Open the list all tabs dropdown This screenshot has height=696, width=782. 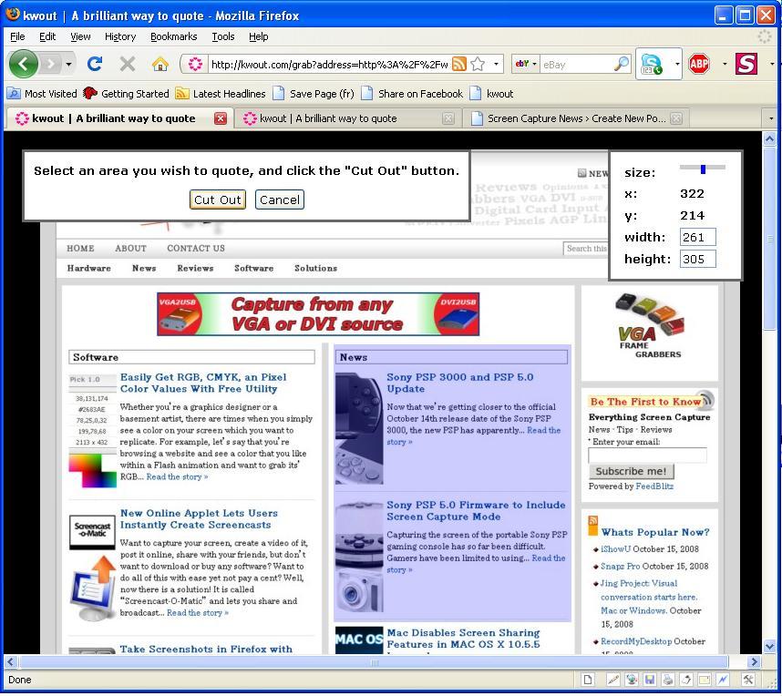[771, 118]
